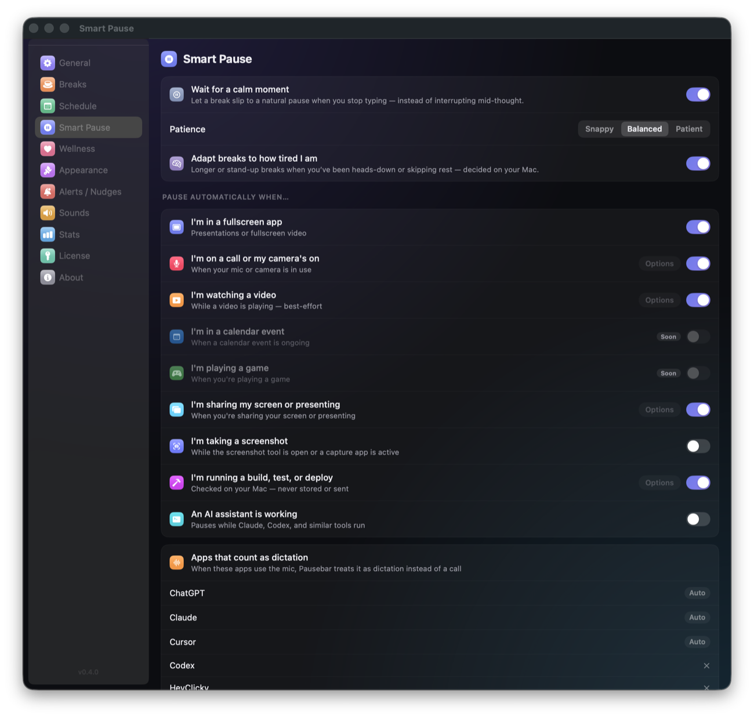Viewport: 754px width, 718px height.
Task: Enable An AI assistant is working toggle
Action: pyautogui.click(x=698, y=519)
